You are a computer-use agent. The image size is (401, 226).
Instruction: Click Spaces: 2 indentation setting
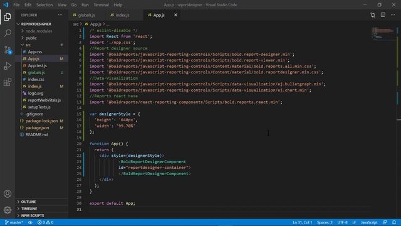click(325, 222)
